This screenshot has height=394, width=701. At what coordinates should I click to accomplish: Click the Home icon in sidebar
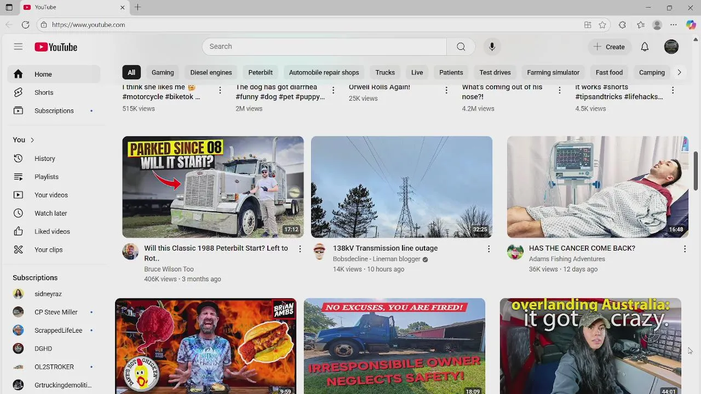coord(18,74)
